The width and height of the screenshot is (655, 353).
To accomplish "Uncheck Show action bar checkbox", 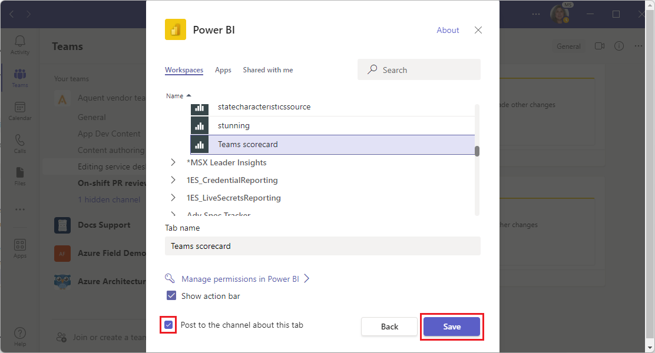I will tap(171, 296).
